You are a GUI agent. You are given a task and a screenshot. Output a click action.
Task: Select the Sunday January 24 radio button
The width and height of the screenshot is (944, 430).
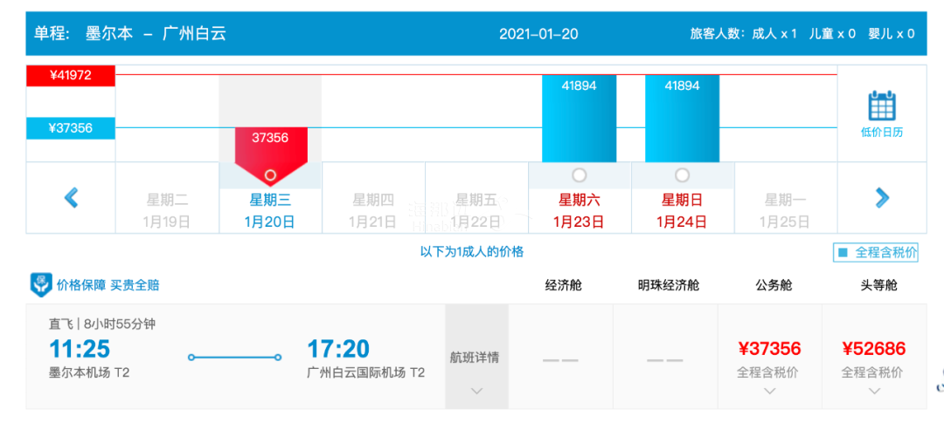(682, 175)
